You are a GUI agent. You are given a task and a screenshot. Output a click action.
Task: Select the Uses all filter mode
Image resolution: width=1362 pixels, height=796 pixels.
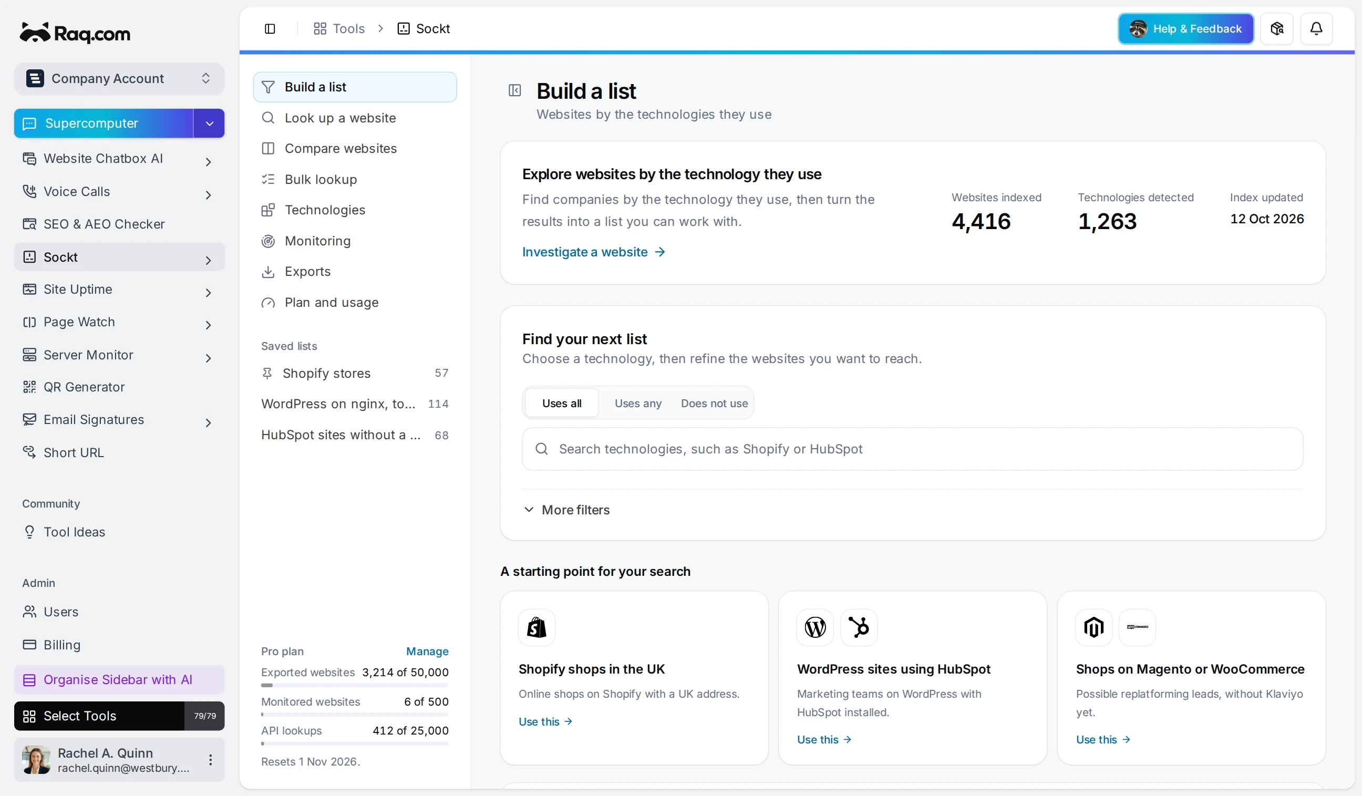click(562, 403)
